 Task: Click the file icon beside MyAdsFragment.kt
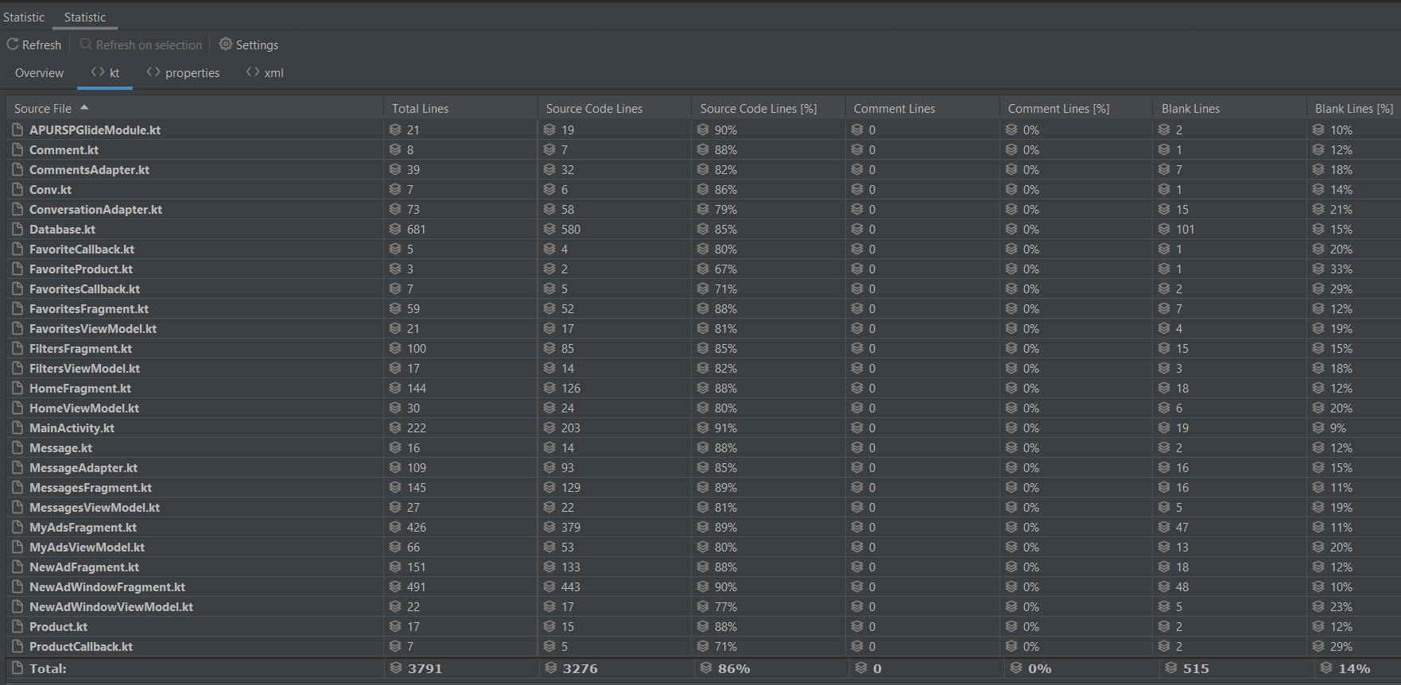[x=17, y=527]
